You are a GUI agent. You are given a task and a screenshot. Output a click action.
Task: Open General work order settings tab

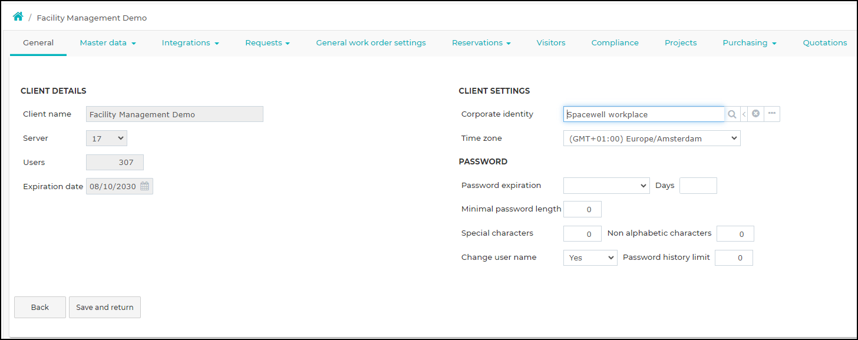tap(371, 43)
